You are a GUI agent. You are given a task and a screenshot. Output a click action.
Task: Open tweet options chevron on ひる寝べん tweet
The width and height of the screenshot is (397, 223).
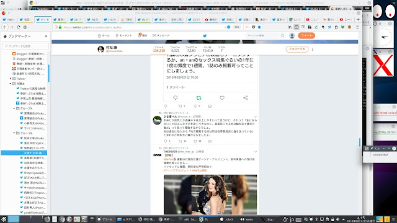(255, 117)
